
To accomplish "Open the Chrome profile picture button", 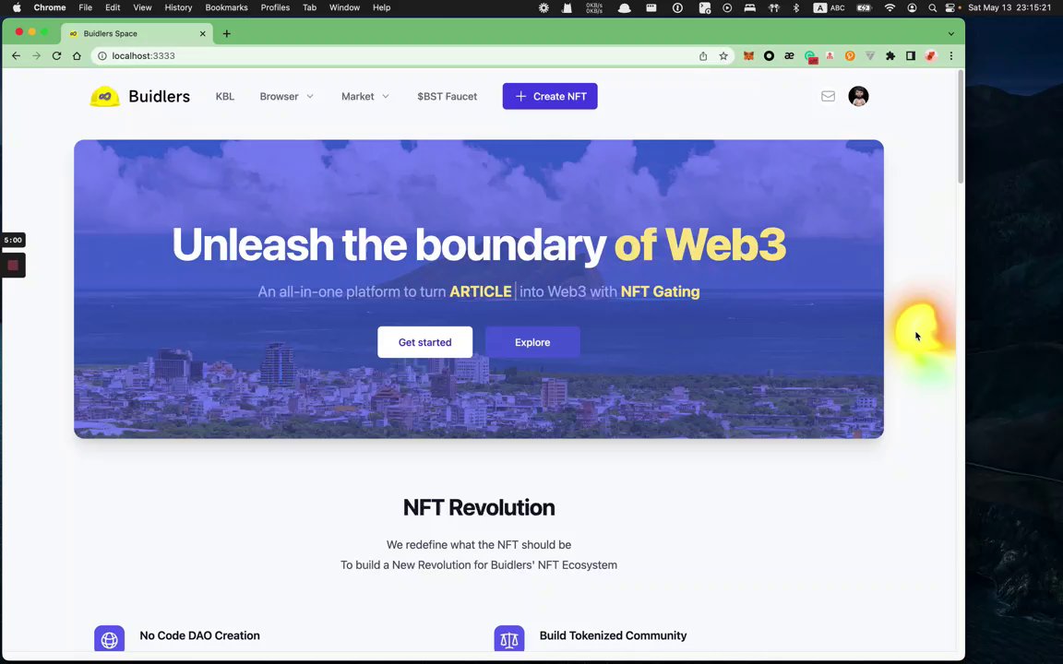I will coord(931,56).
